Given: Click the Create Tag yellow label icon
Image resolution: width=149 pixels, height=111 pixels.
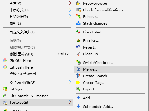Looking at the screenshot, I should (78, 82).
